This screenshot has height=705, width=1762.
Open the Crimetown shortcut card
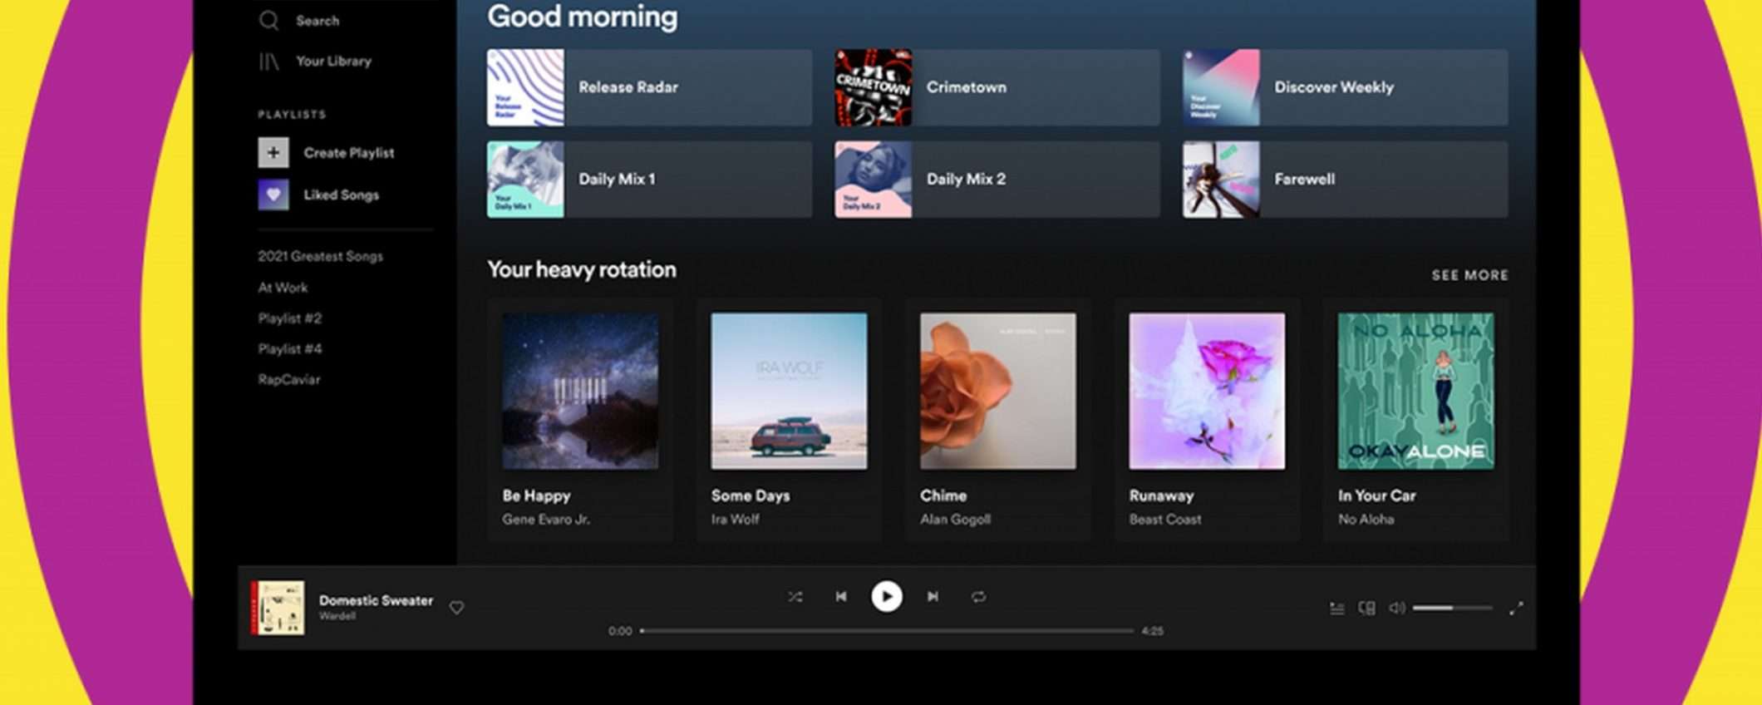[997, 87]
